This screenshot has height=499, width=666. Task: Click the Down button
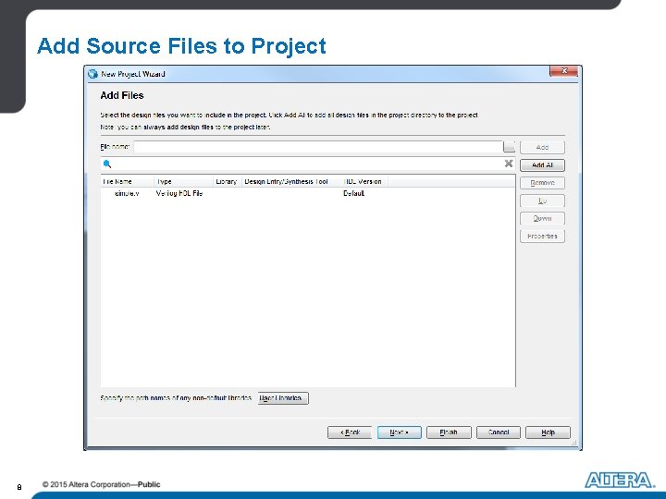tap(542, 218)
